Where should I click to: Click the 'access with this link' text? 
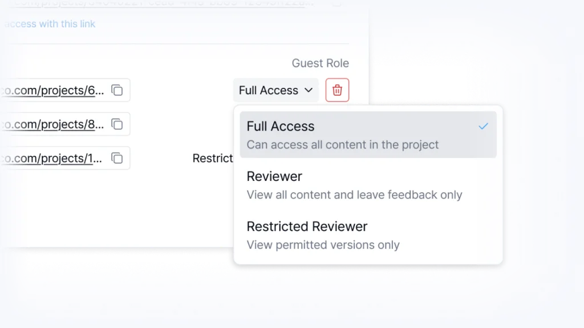click(50, 24)
